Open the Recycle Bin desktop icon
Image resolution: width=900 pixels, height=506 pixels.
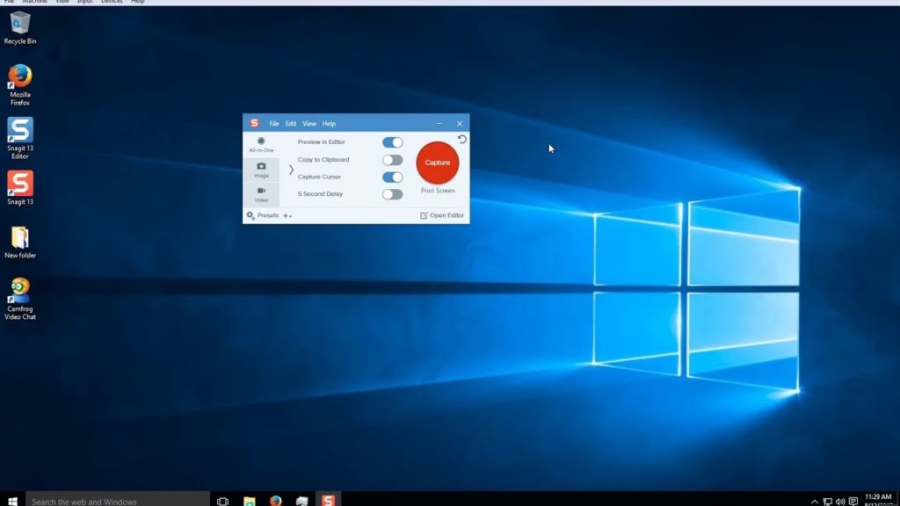coord(20,27)
